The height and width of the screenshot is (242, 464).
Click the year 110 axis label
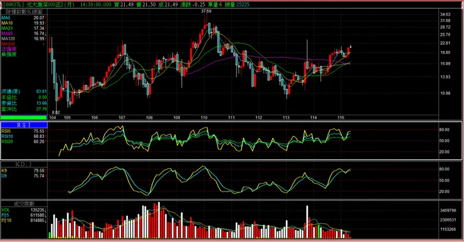pos(204,118)
